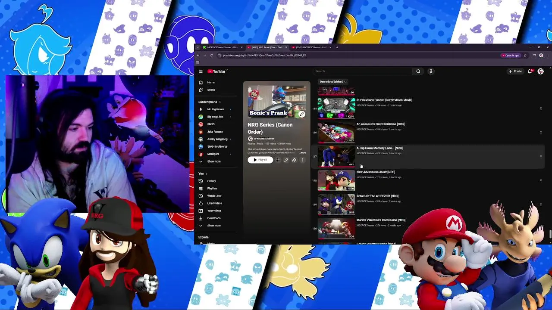Image resolution: width=552 pixels, height=310 pixels.
Task: Open Ashley Wingsong subscription channel
Action: [216, 139]
